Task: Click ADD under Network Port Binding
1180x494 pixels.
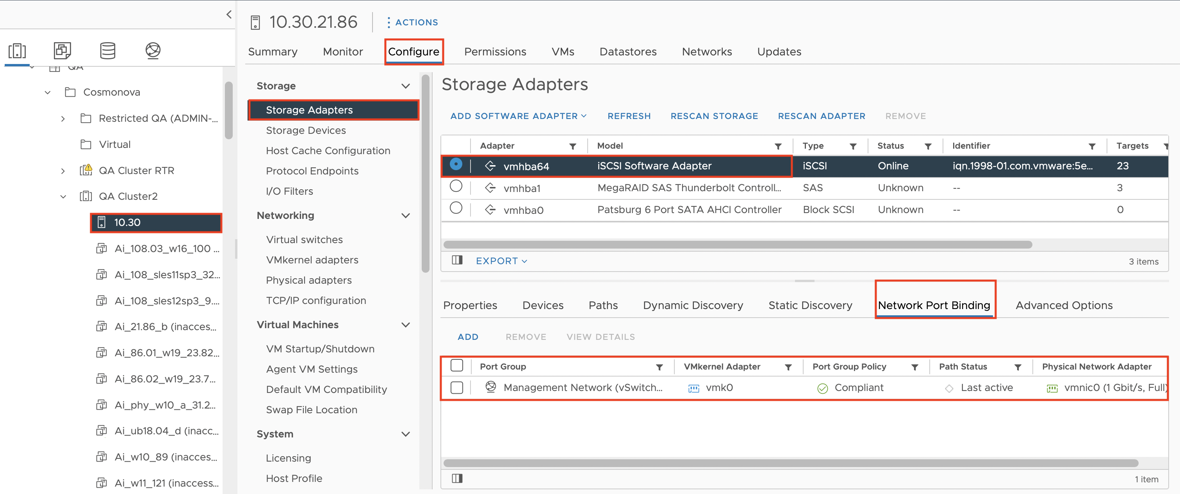Action: click(x=468, y=337)
